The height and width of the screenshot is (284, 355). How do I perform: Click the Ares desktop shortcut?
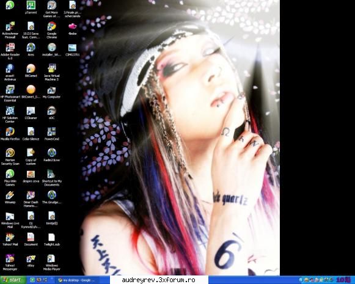click(31, 49)
